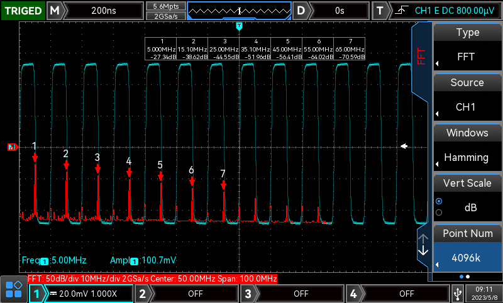Click the M timebase icon
The width and height of the screenshot is (503, 303).
click(x=55, y=11)
